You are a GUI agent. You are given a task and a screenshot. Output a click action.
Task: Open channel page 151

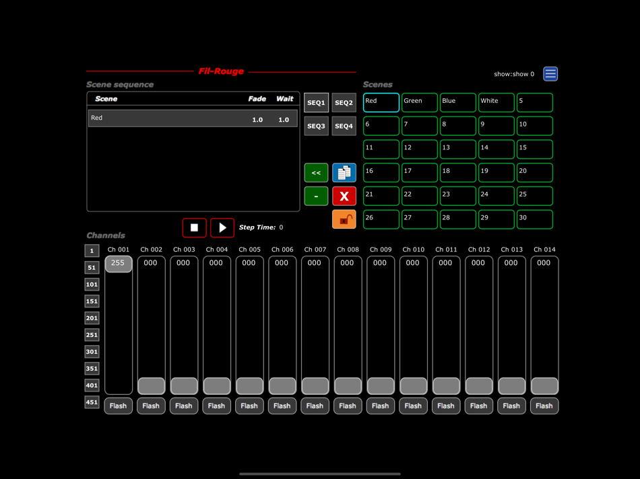tap(92, 301)
